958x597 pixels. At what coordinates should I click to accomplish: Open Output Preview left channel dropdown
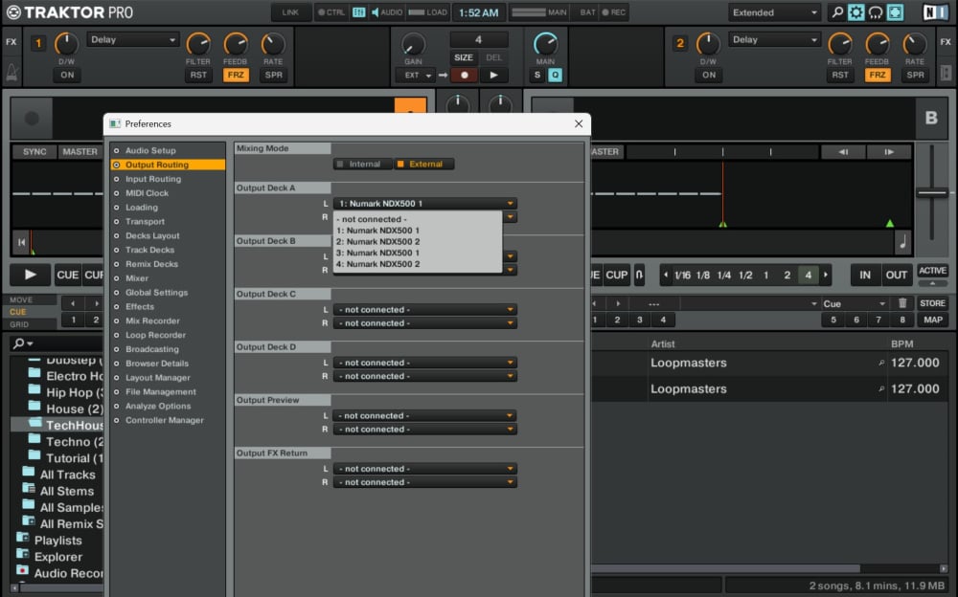[x=424, y=416]
